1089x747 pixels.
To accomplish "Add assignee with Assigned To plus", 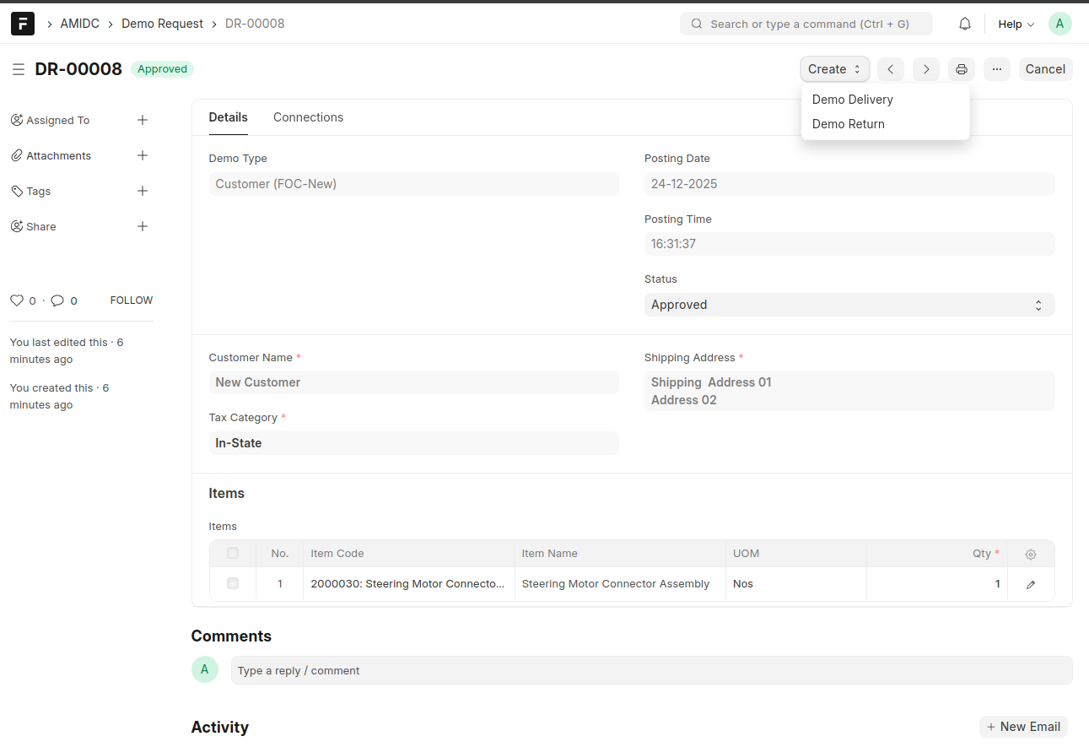I will point(143,120).
